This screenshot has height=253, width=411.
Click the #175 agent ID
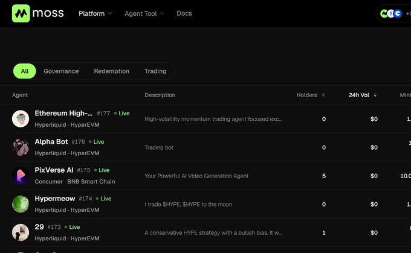pos(83,170)
